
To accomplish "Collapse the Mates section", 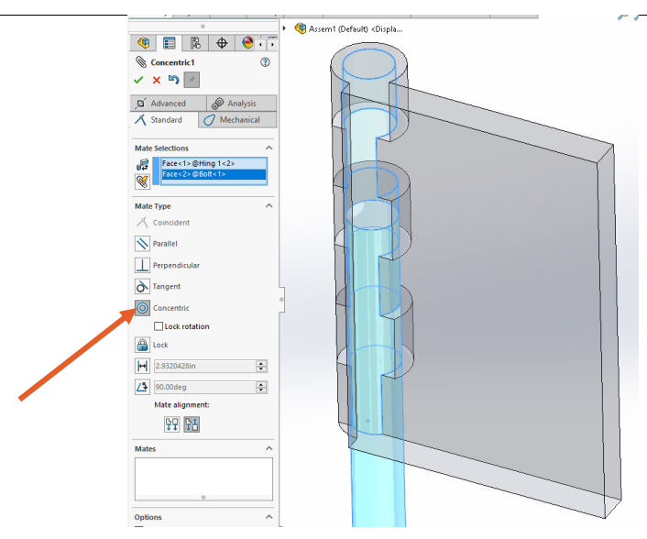I will pyautogui.click(x=269, y=448).
